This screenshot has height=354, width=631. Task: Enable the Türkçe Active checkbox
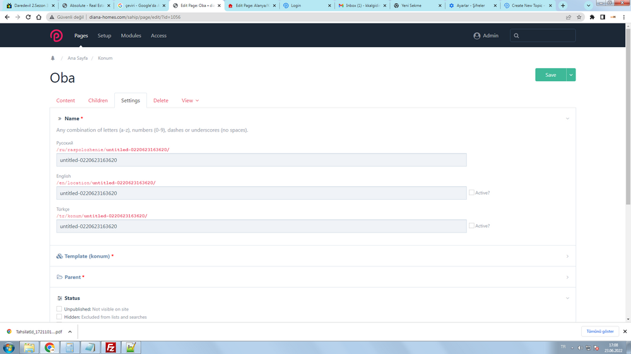[x=471, y=226]
